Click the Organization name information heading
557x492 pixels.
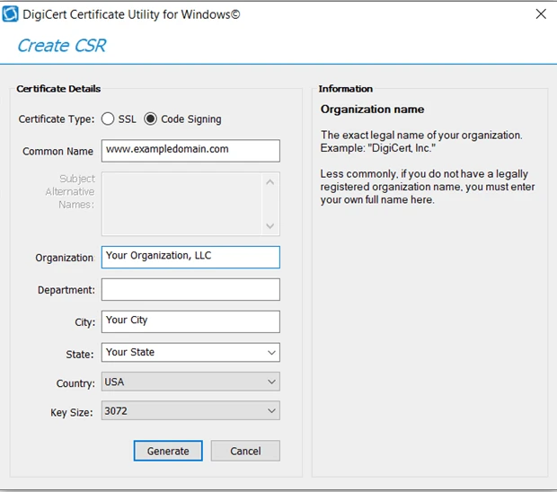click(372, 110)
